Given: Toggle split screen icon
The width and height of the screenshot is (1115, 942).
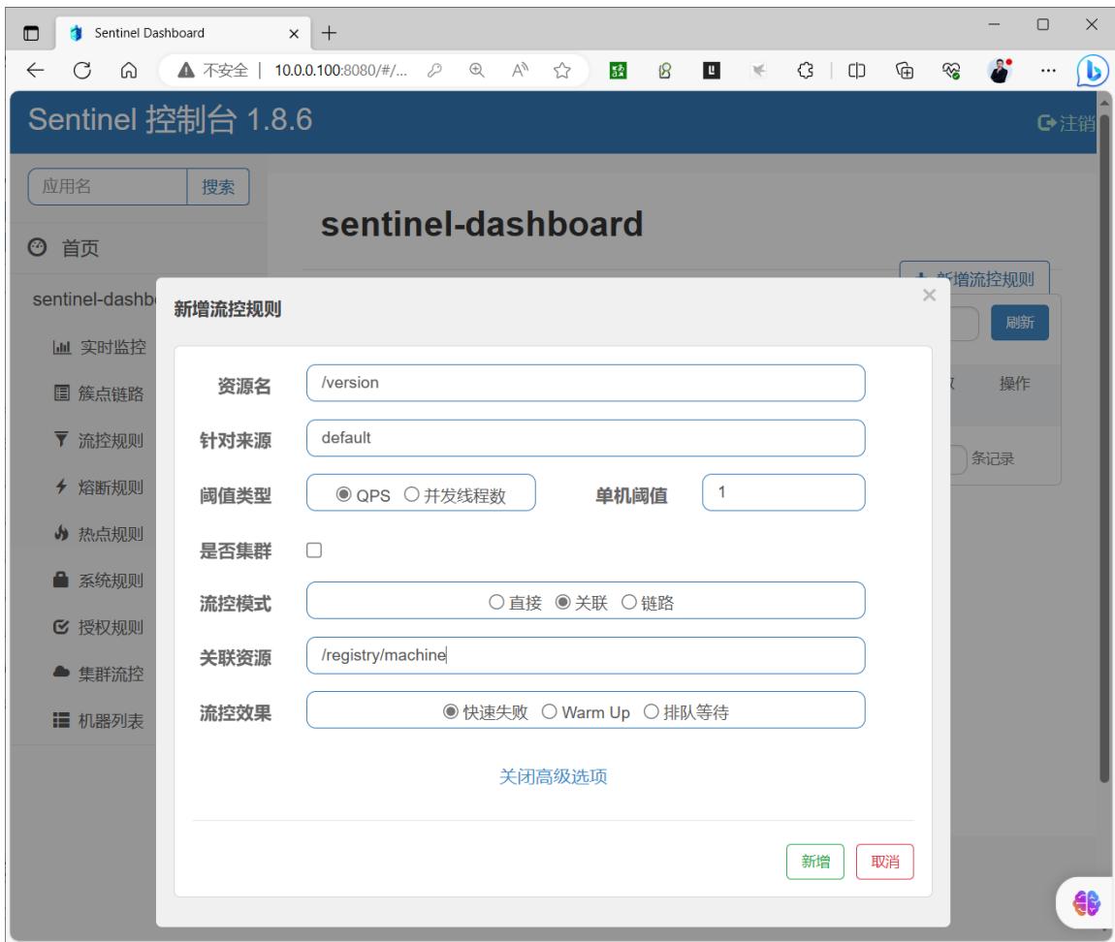Looking at the screenshot, I should (857, 70).
